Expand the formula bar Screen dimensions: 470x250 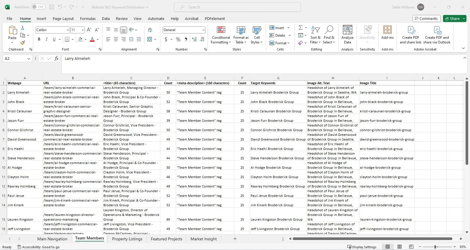464,58
